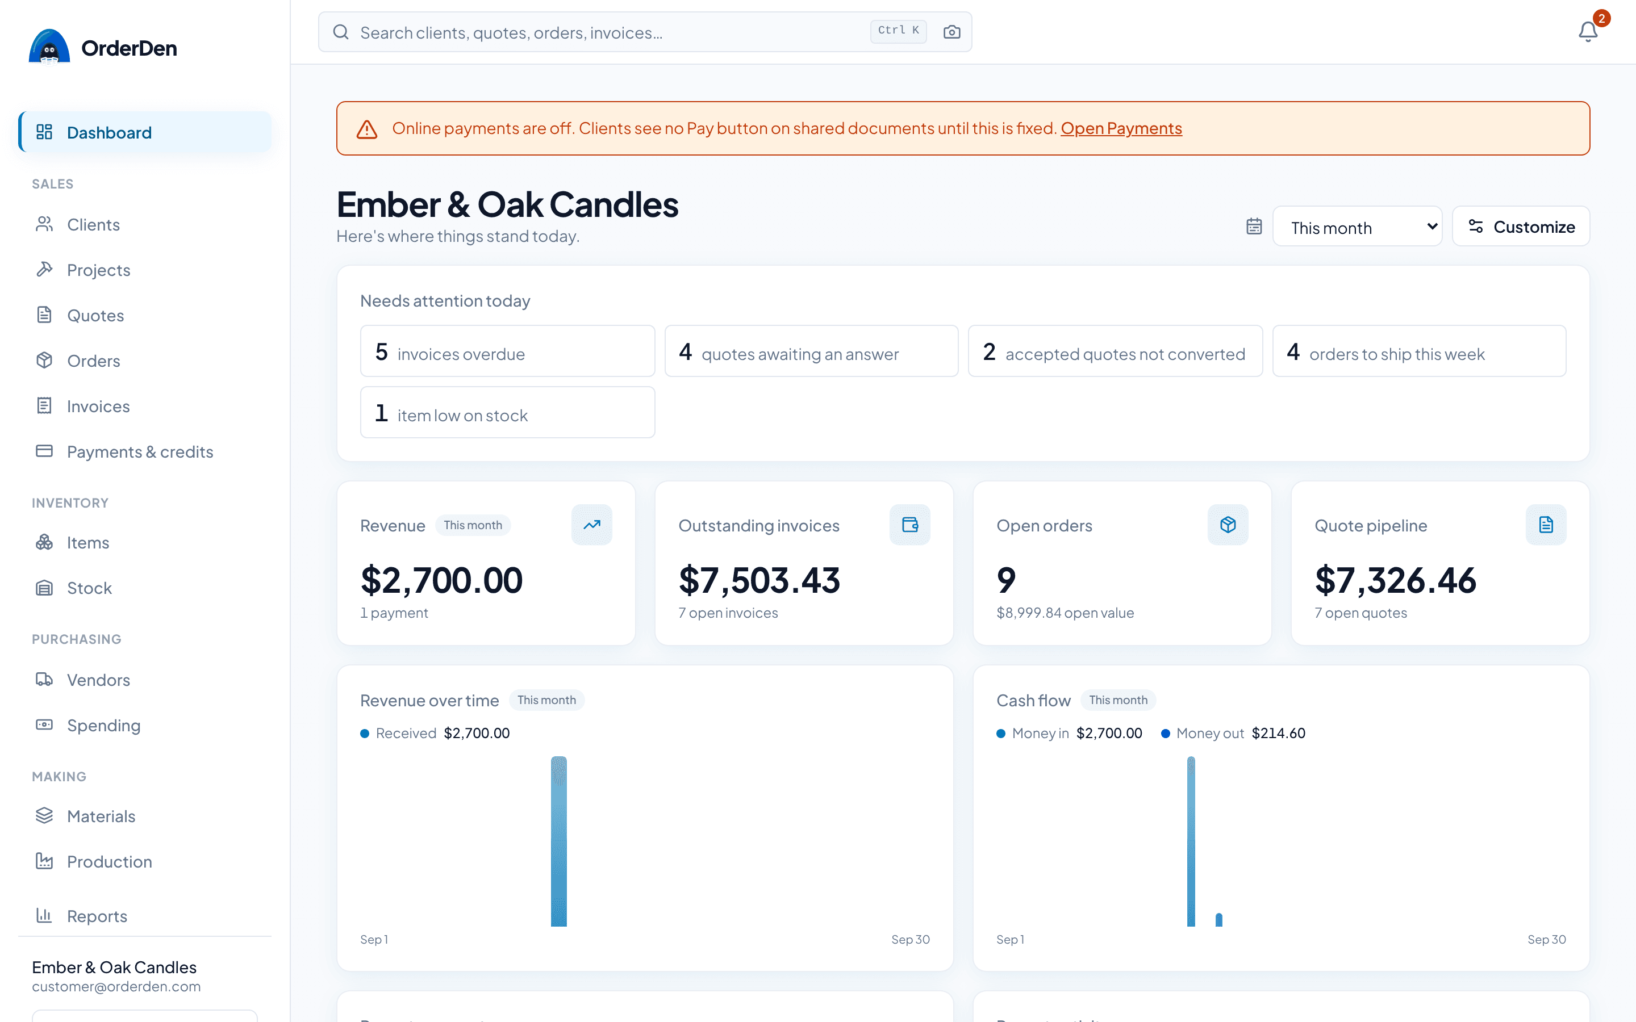Open Dashboard in the sidebar

click(145, 132)
